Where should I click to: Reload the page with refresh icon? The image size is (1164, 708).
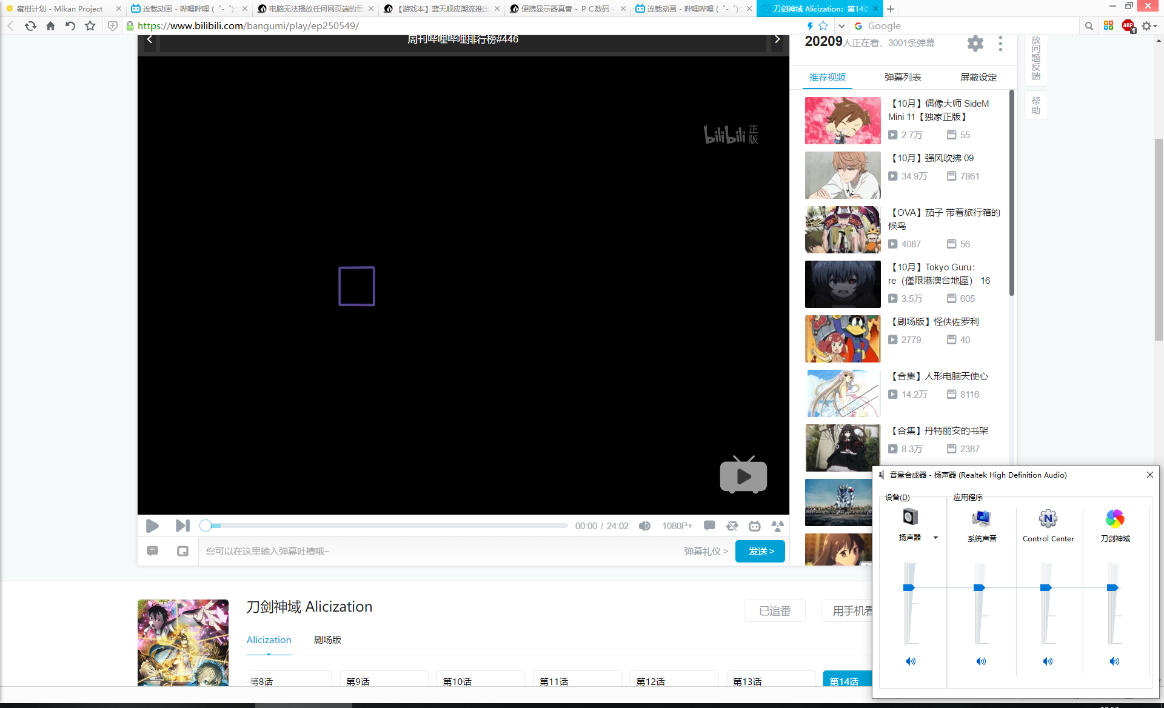point(30,25)
